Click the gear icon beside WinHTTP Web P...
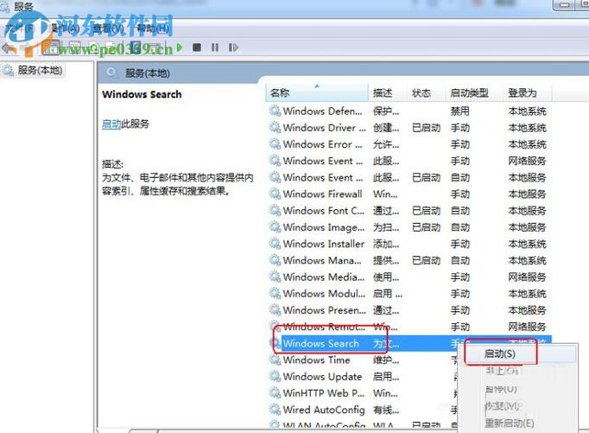 pyautogui.click(x=275, y=393)
